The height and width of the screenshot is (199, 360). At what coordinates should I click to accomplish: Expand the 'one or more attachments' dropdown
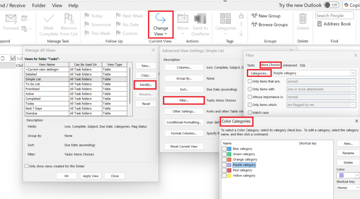pyautogui.click(x=353, y=89)
